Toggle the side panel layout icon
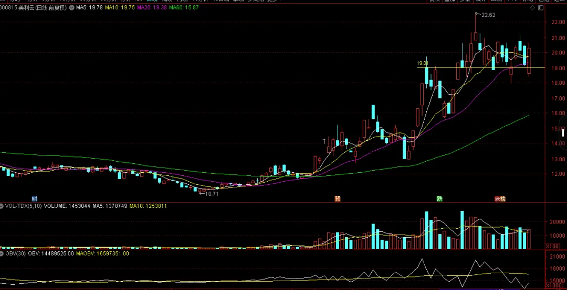The width and height of the screenshot is (567, 290). pos(541,7)
